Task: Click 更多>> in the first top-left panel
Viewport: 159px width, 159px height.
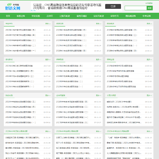Action: pyautogui.click(x=48, y=23)
